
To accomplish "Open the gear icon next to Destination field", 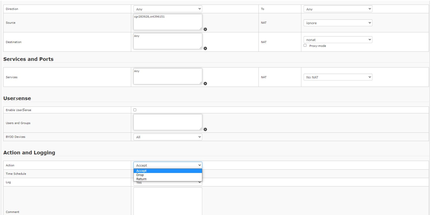I will pyautogui.click(x=205, y=48).
